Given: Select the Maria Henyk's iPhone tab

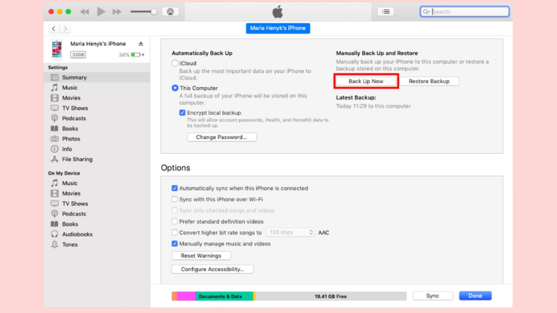Looking at the screenshot, I should point(278,28).
